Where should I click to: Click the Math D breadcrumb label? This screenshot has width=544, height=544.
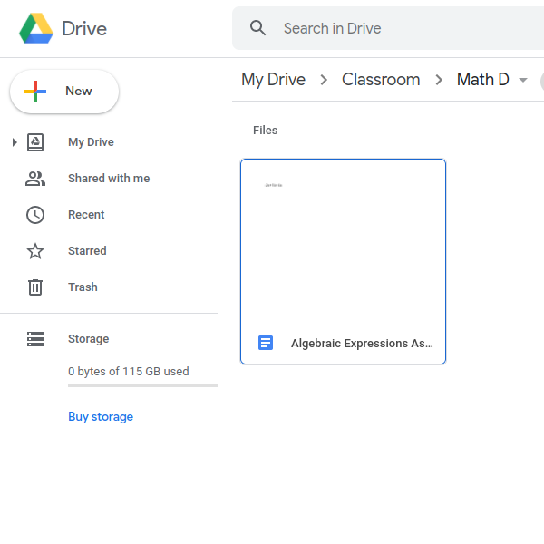[x=482, y=80]
